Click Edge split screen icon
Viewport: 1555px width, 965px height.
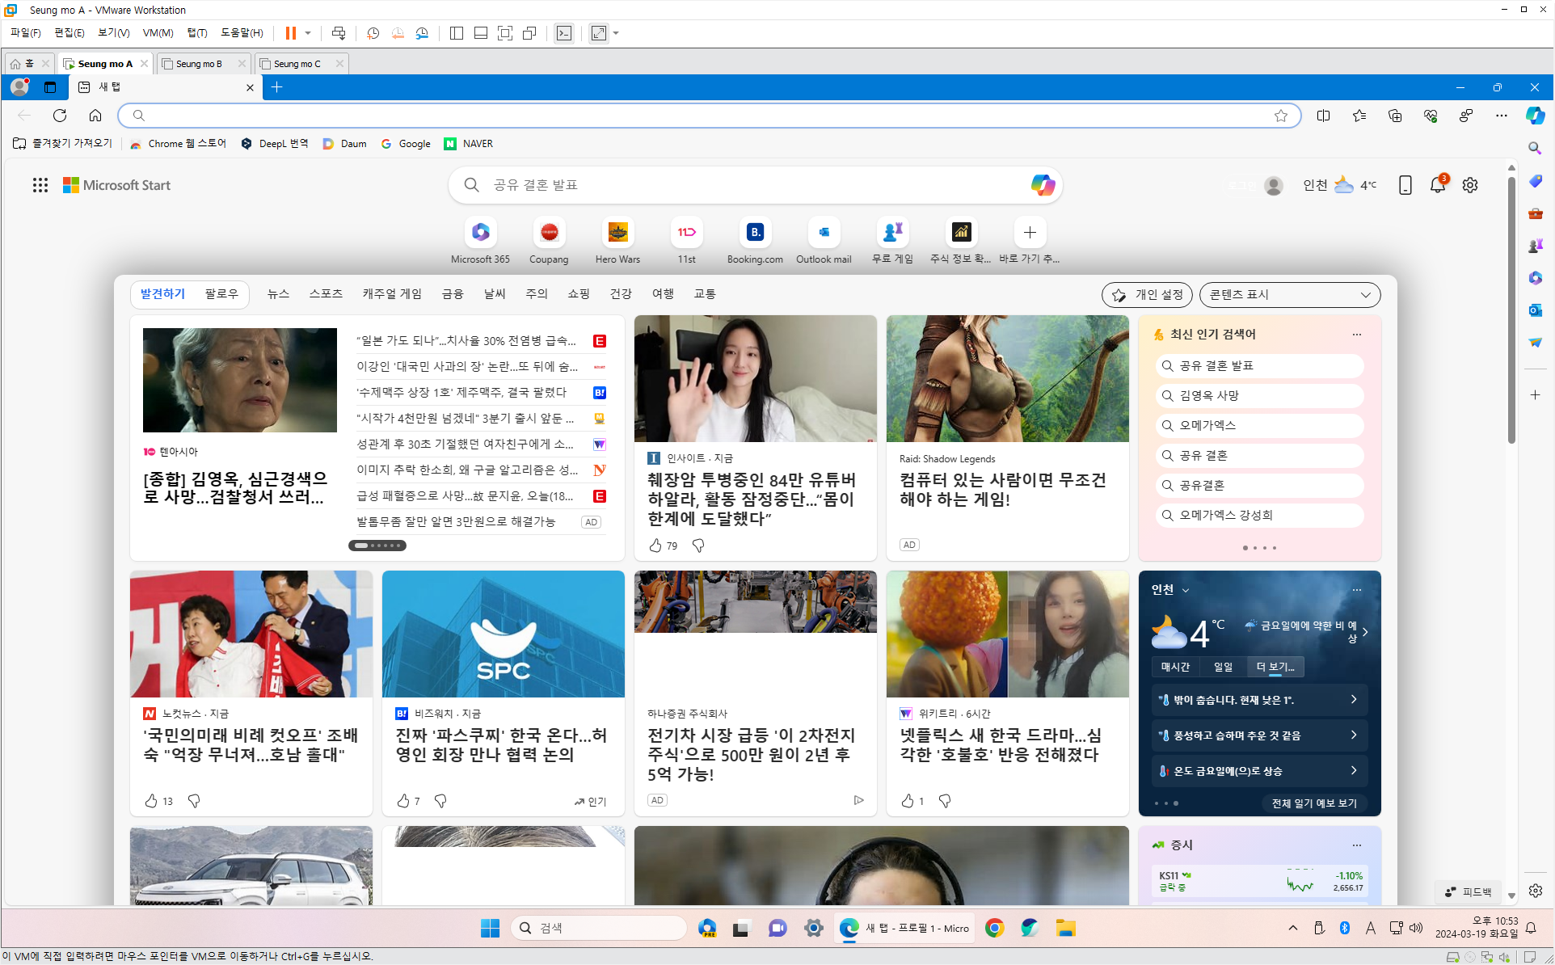pos(1323,116)
